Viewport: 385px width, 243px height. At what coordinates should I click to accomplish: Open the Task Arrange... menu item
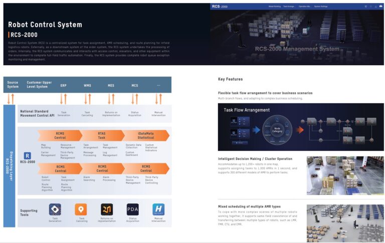289,7
